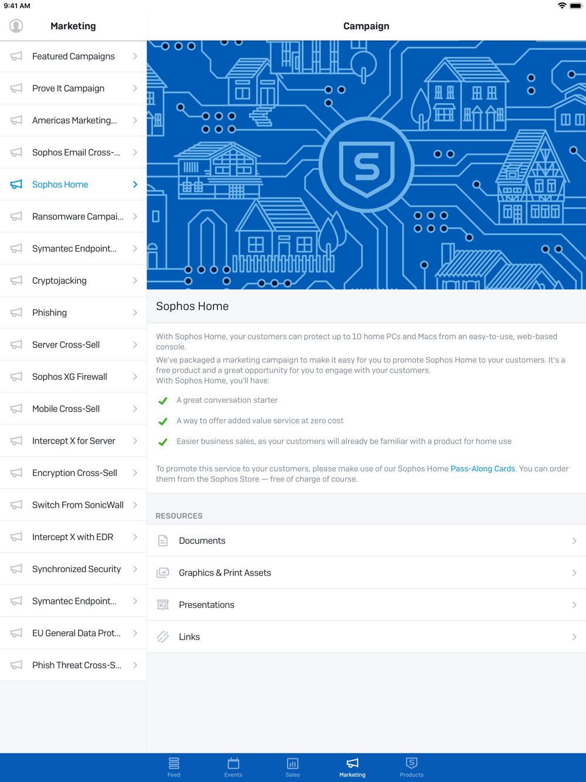The image size is (586, 782).
Task: Click the Products shield icon
Action: 411,763
